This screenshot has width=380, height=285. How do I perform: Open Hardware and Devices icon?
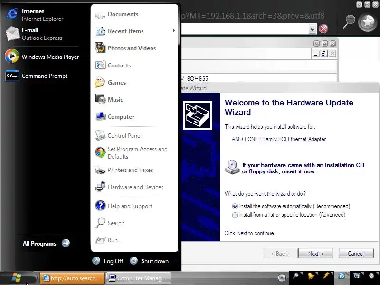[100, 187]
